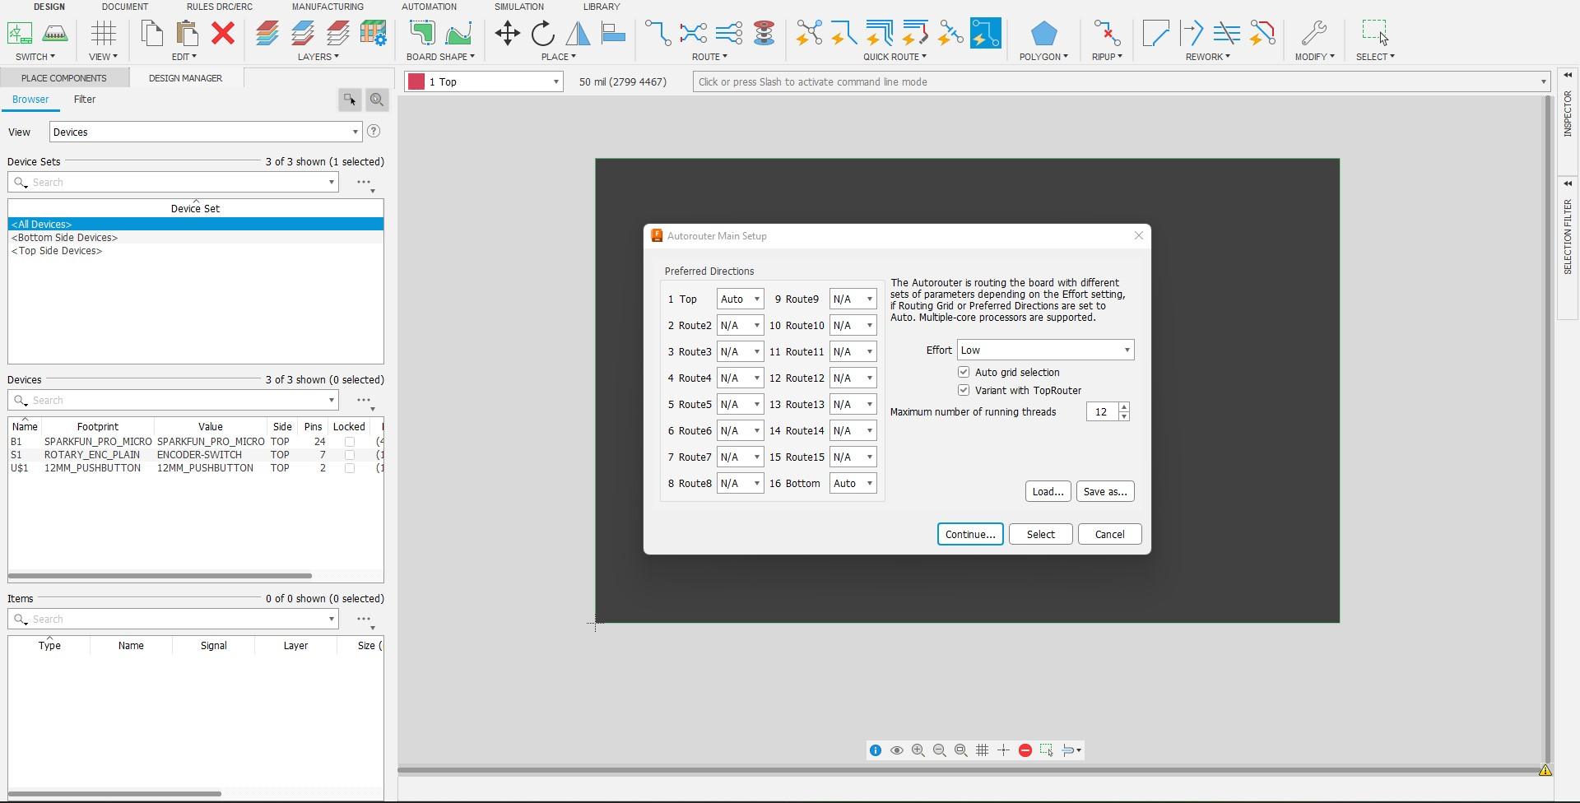Click the Switch to schematic icon
Image resolution: width=1580 pixels, height=803 pixels.
[20, 34]
